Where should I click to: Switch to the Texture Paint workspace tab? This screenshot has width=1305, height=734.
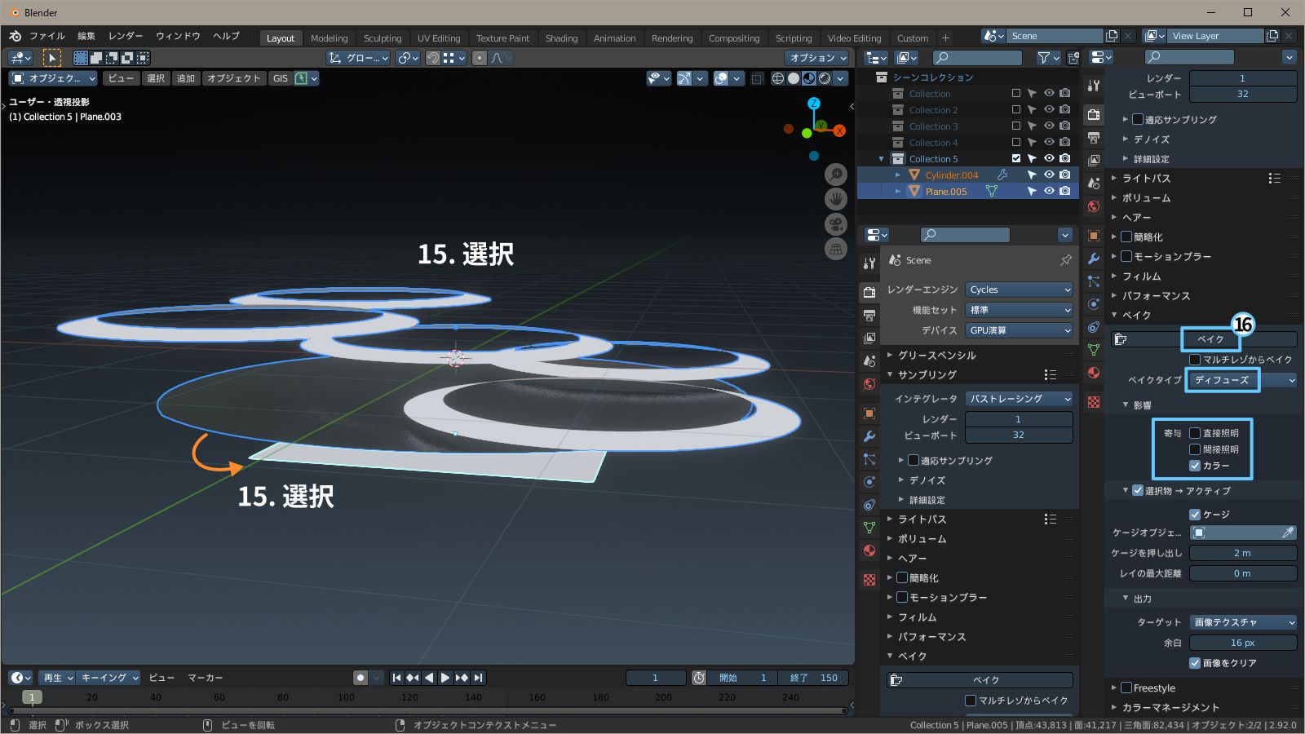pyautogui.click(x=502, y=38)
